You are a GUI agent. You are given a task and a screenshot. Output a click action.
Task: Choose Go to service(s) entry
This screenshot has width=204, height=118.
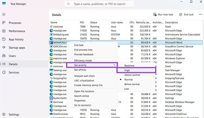(x=83, y=105)
